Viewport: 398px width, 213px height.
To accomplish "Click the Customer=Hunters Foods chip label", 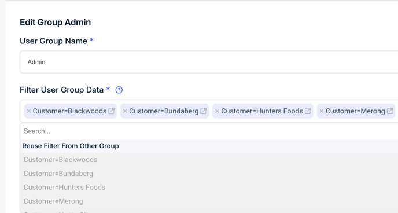I will click(262, 111).
